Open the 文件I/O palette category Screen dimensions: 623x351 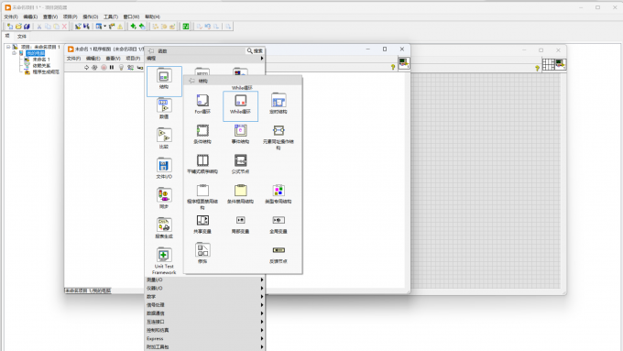pyautogui.click(x=164, y=168)
